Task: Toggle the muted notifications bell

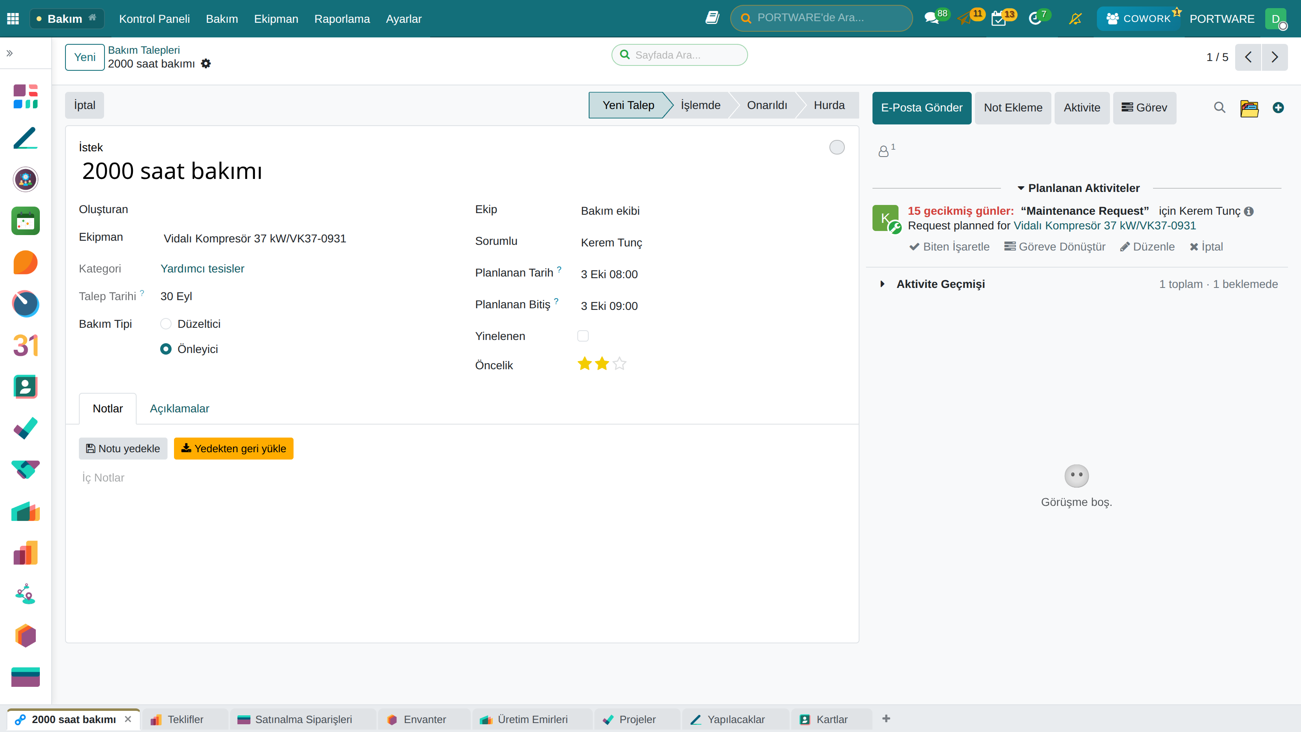Action: tap(1075, 19)
